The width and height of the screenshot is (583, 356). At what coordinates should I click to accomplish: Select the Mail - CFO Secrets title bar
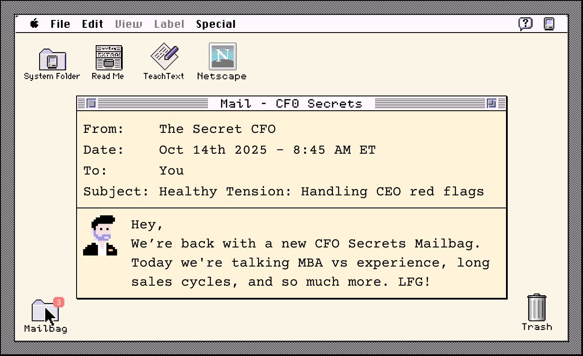click(291, 103)
